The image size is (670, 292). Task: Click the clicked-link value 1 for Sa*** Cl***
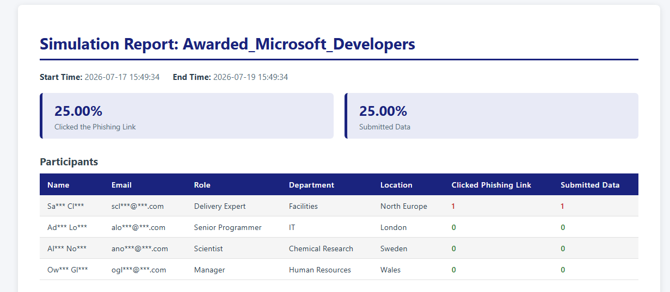(x=453, y=207)
